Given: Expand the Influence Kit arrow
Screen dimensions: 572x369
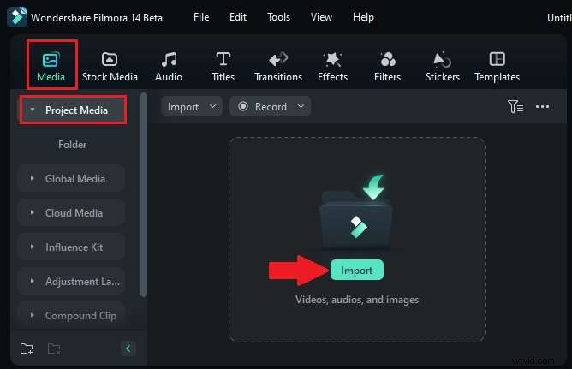Looking at the screenshot, I should point(32,247).
